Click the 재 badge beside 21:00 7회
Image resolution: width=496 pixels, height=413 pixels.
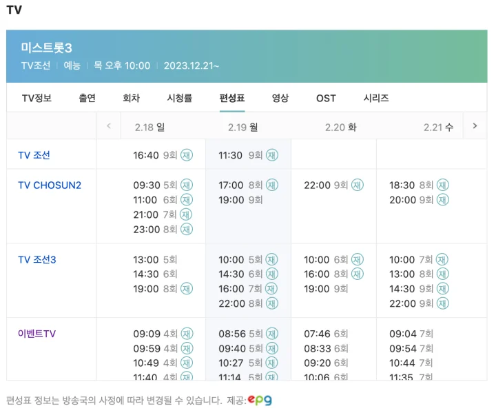tap(186, 214)
